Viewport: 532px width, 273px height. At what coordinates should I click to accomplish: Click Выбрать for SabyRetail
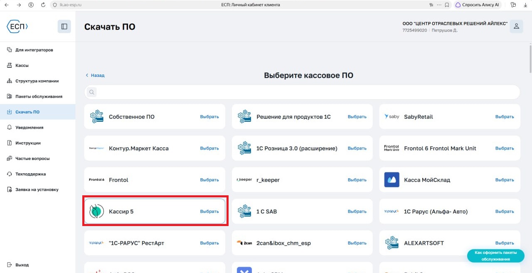coord(505,117)
